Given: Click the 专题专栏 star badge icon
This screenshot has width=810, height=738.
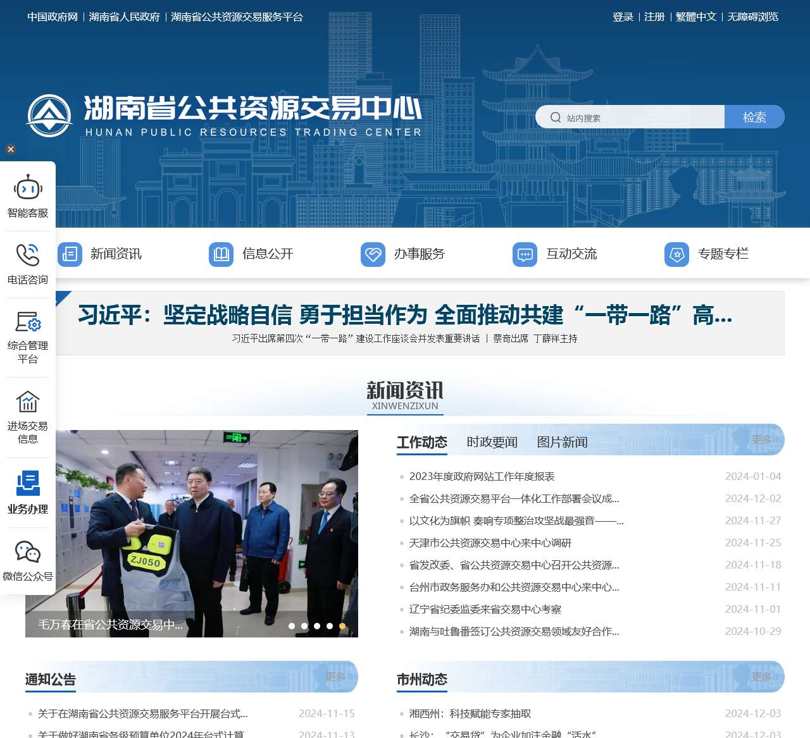Looking at the screenshot, I should point(677,254).
